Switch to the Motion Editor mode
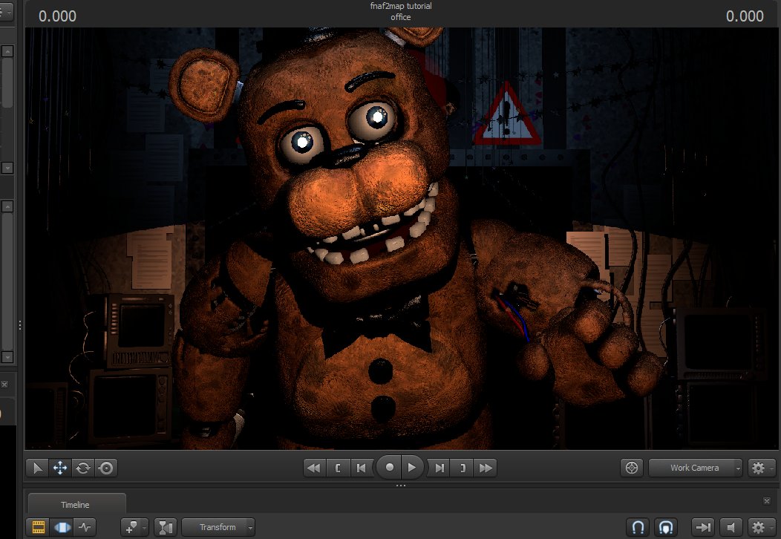This screenshot has width=781, height=539. click(62, 527)
